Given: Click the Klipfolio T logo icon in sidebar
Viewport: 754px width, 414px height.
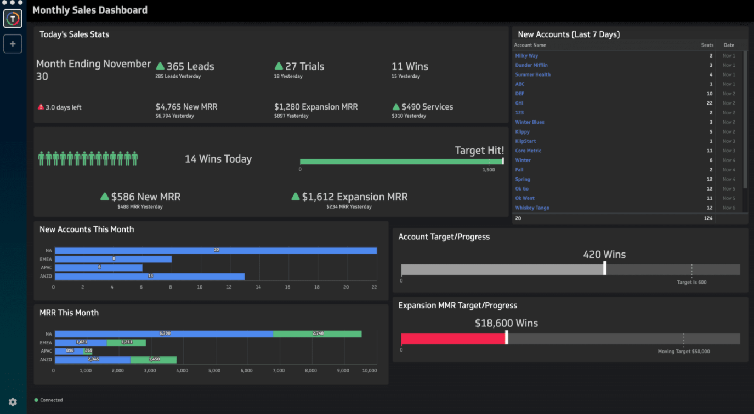Looking at the screenshot, I should (13, 19).
